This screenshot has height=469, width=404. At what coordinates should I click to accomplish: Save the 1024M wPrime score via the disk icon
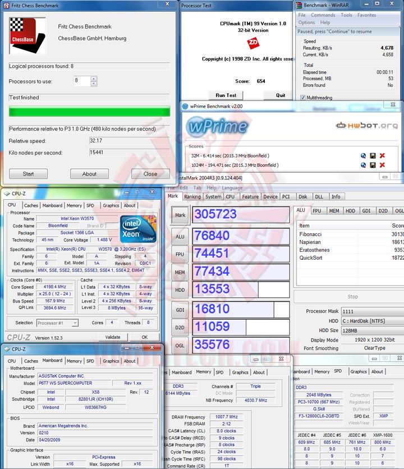tap(373, 165)
